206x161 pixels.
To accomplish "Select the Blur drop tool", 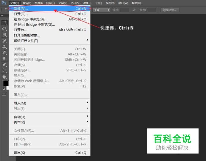I will click(4, 58).
